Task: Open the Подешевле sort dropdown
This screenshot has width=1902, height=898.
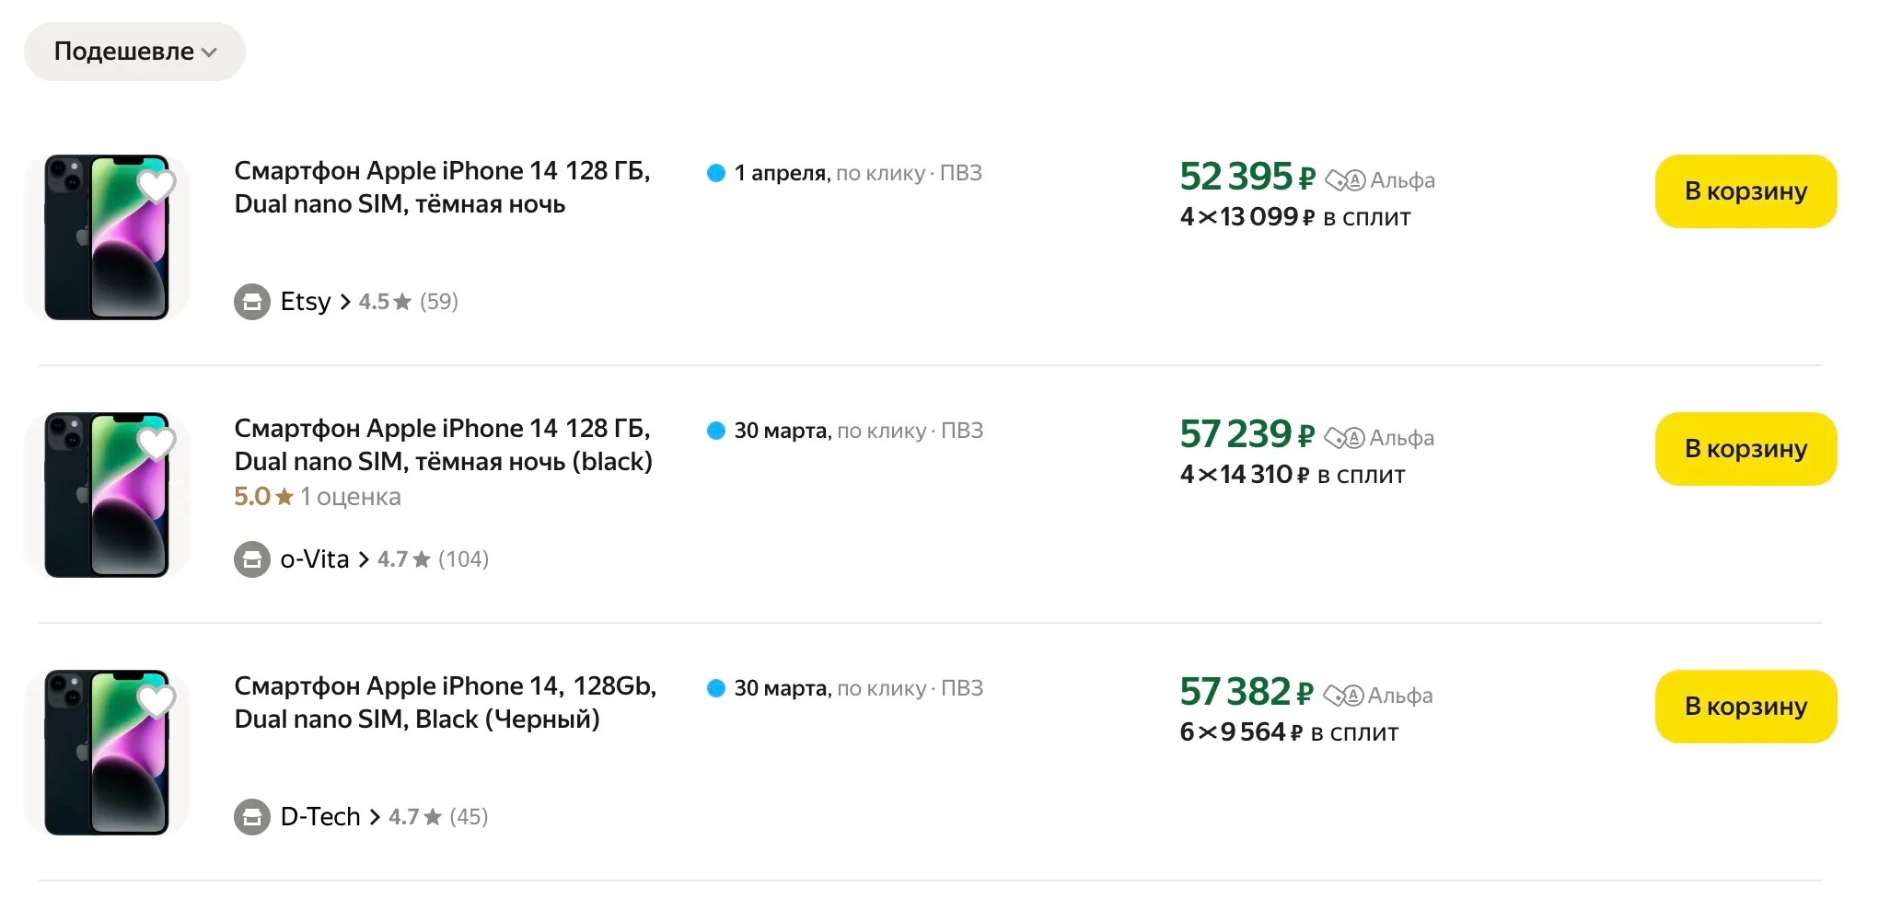Action: pyautogui.click(x=134, y=52)
